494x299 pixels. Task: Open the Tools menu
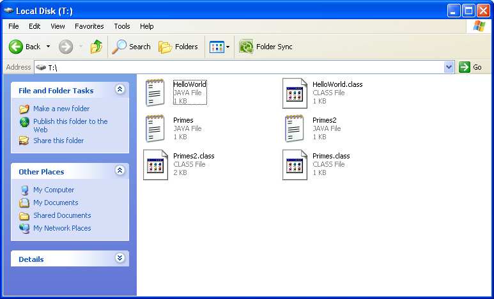click(x=121, y=26)
